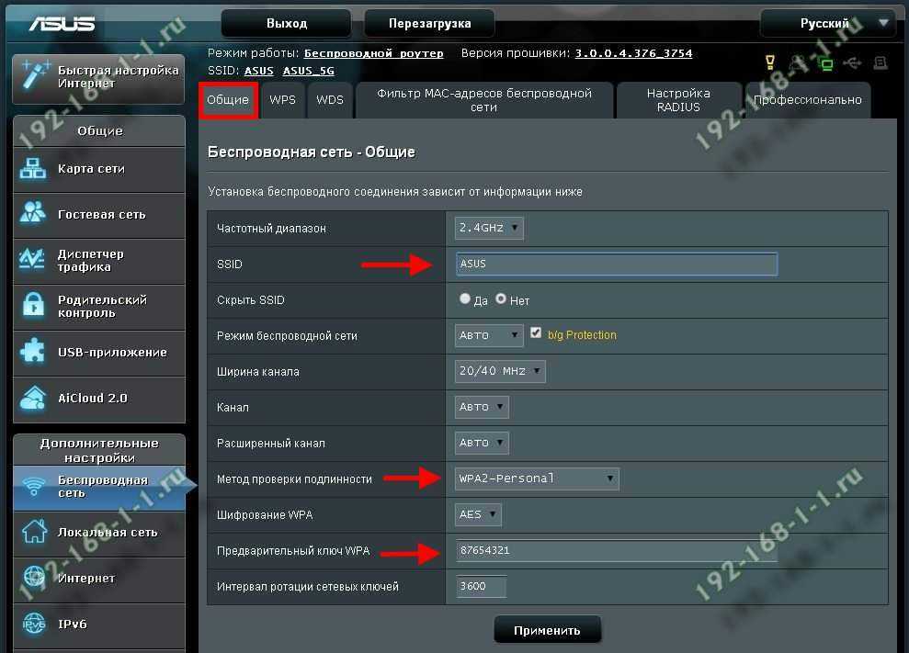The width and height of the screenshot is (909, 653).
Task: Click the IPv6 globe icon
Action: [34, 624]
